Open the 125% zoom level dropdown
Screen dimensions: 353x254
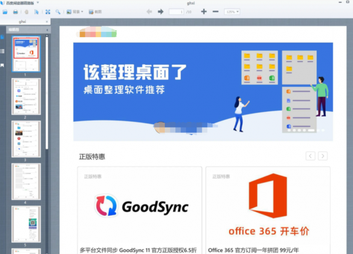(232, 12)
